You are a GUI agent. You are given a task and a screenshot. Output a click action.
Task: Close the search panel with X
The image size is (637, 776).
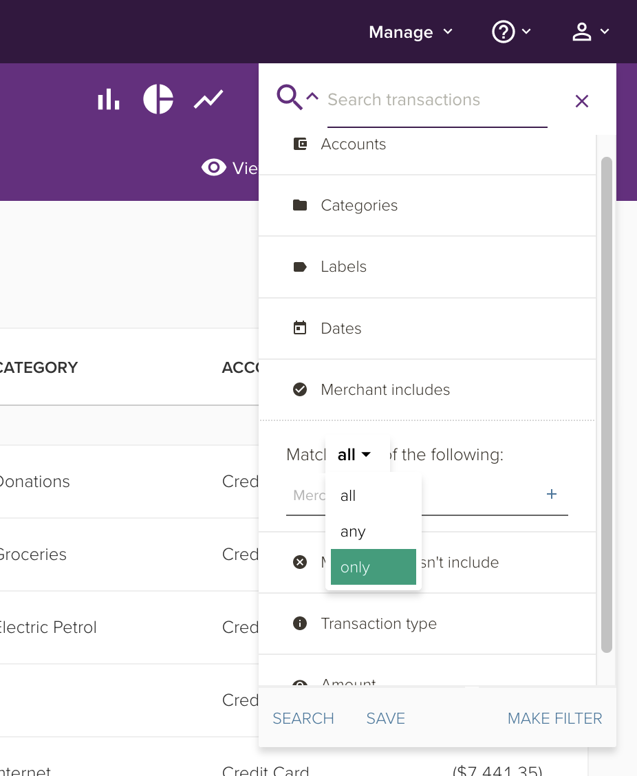[x=582, y=101]
